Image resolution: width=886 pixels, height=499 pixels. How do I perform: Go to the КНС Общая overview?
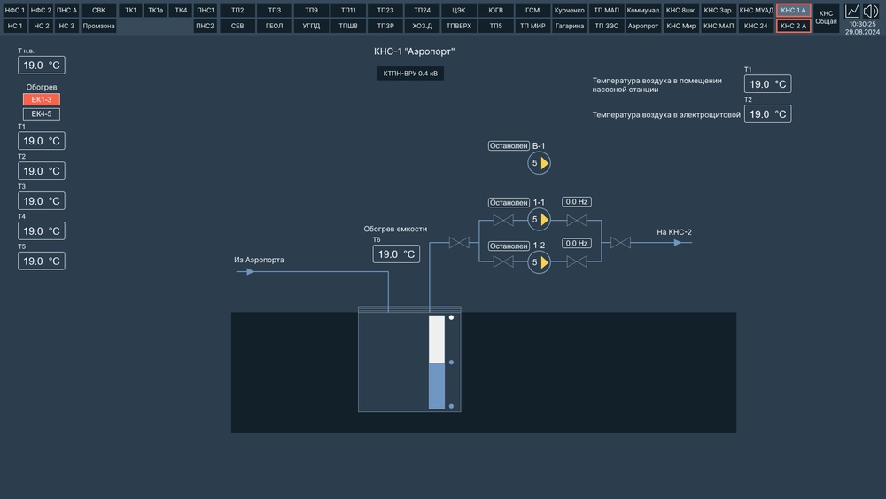[826, 18]
